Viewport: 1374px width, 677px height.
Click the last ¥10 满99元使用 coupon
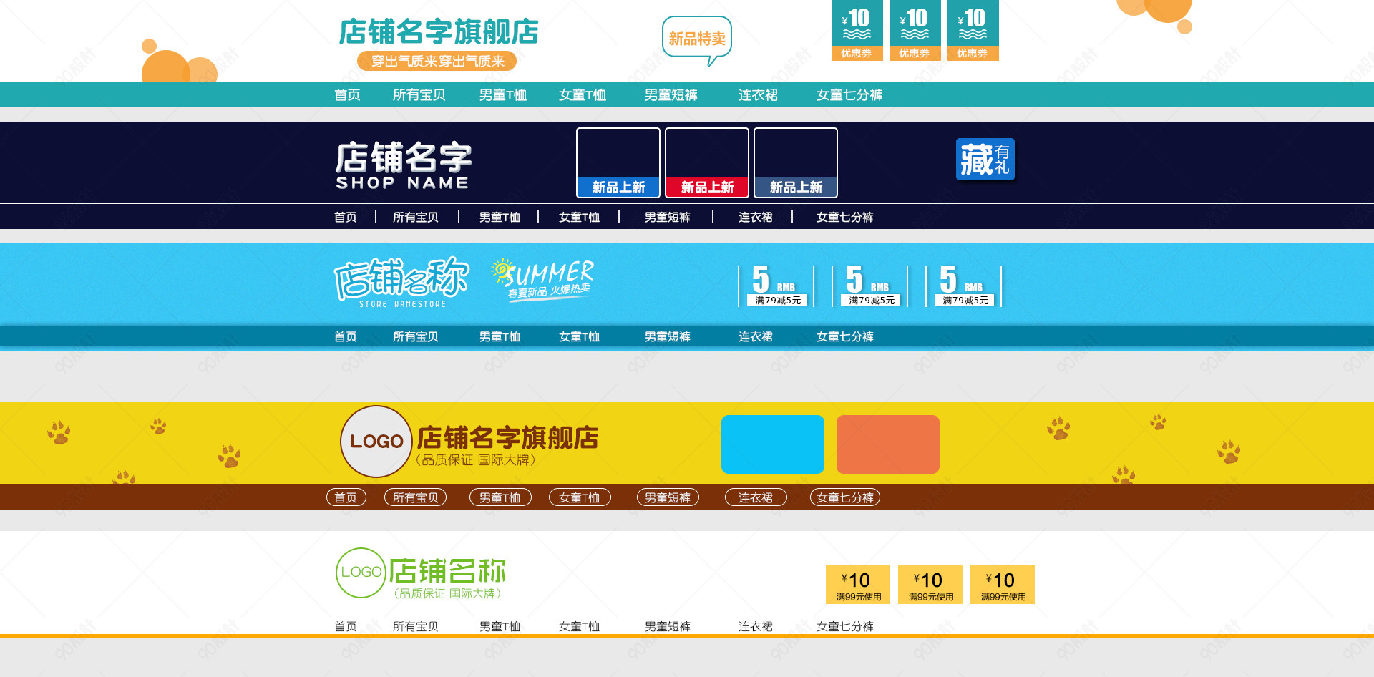pos(1002,585)
